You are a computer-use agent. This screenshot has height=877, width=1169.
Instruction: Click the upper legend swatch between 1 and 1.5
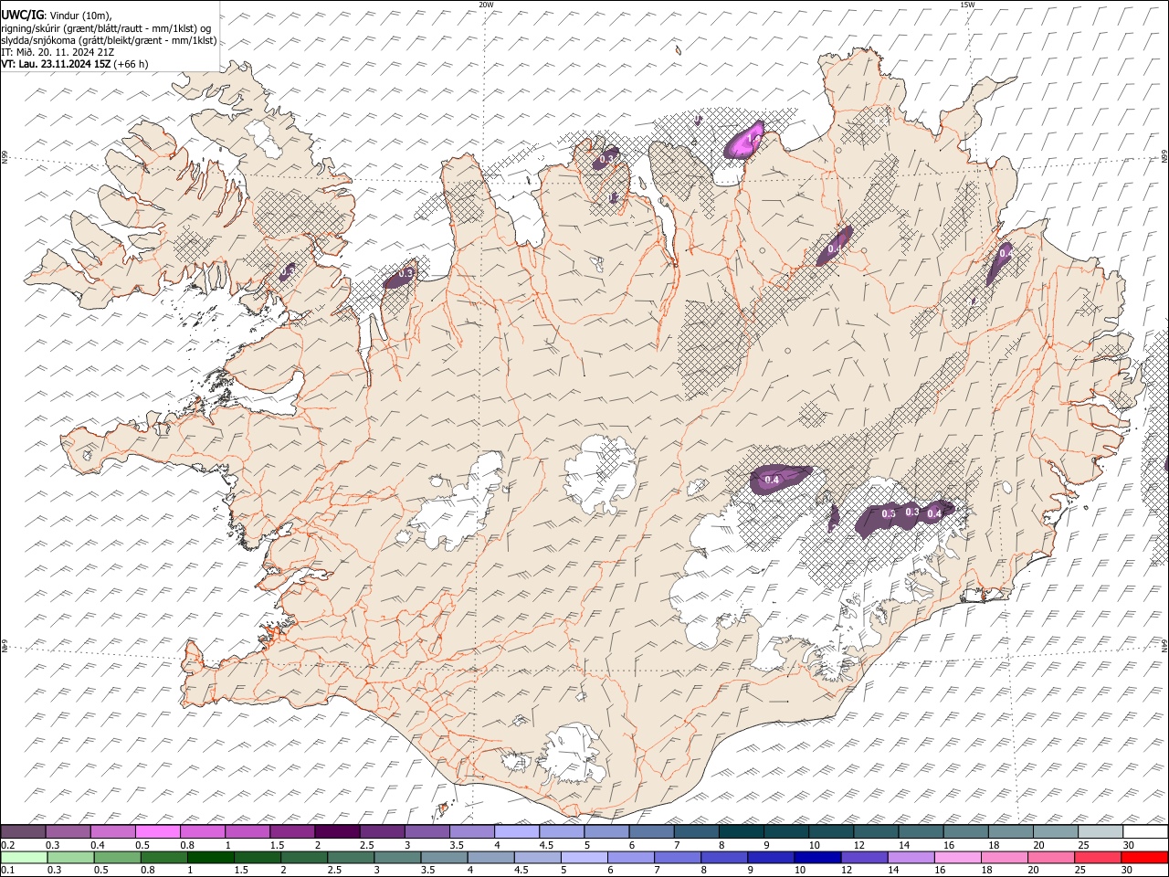click(x=247, y=831)
